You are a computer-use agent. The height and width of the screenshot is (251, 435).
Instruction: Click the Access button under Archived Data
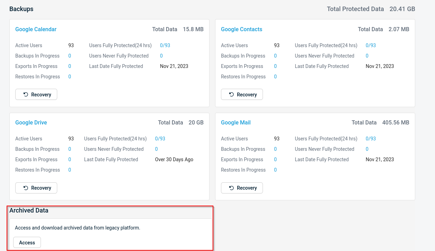(x=27, y=243)
